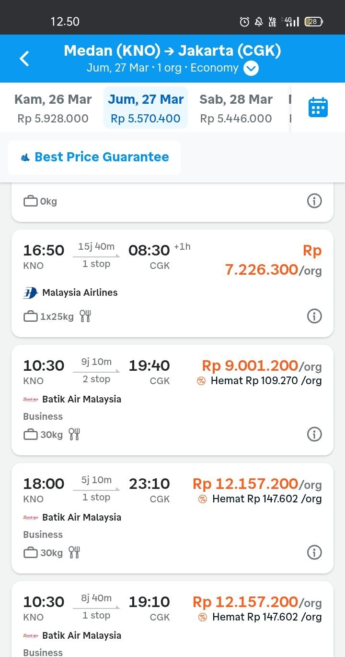Tap info icon on 18:00 Batik Air flight
345x657 pixels.
(314, 552)
